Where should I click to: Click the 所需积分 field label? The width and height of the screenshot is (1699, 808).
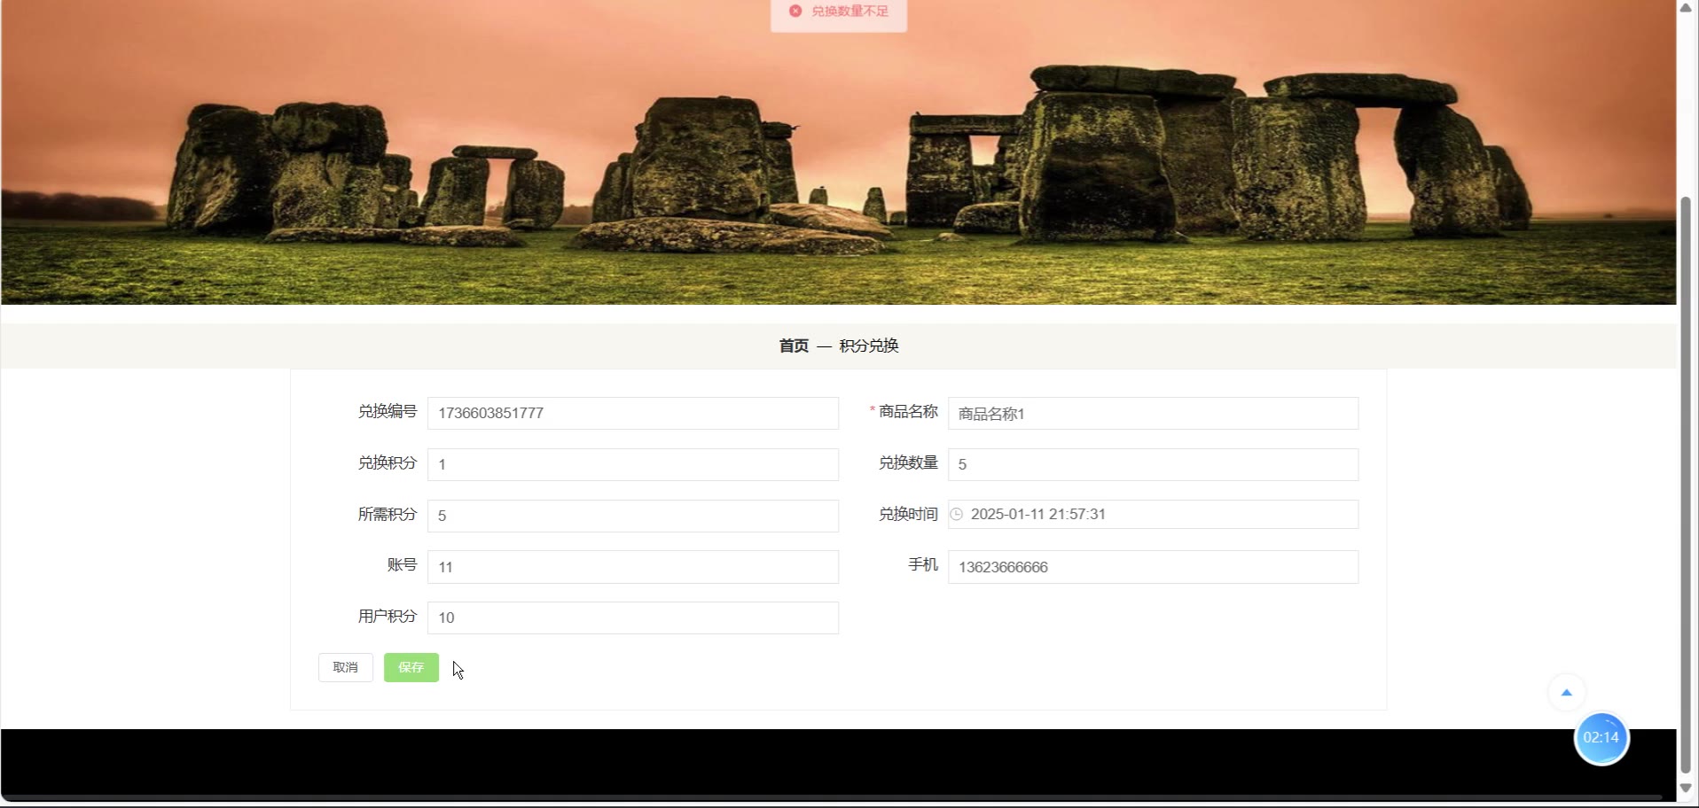point(387,514)
